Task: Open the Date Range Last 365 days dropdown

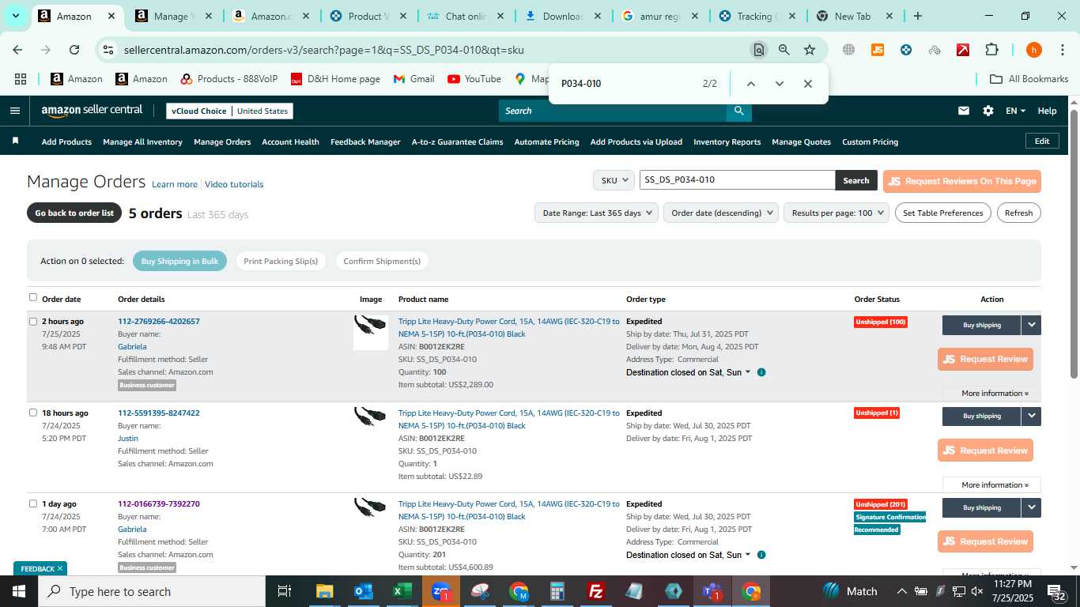Action: click(596, 213)
